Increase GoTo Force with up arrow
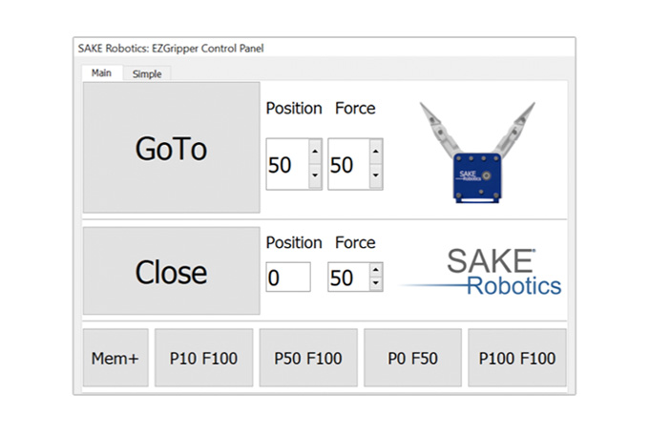 click(x=376, y=152)
